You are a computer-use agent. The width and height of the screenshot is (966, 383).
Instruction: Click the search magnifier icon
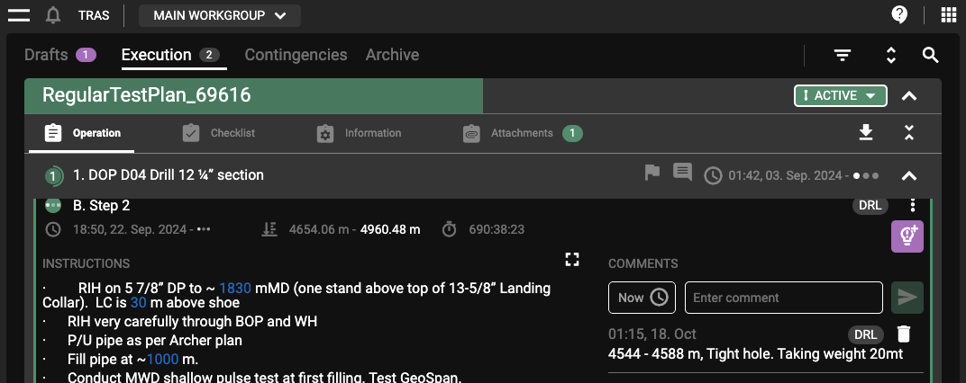[931, 55]
